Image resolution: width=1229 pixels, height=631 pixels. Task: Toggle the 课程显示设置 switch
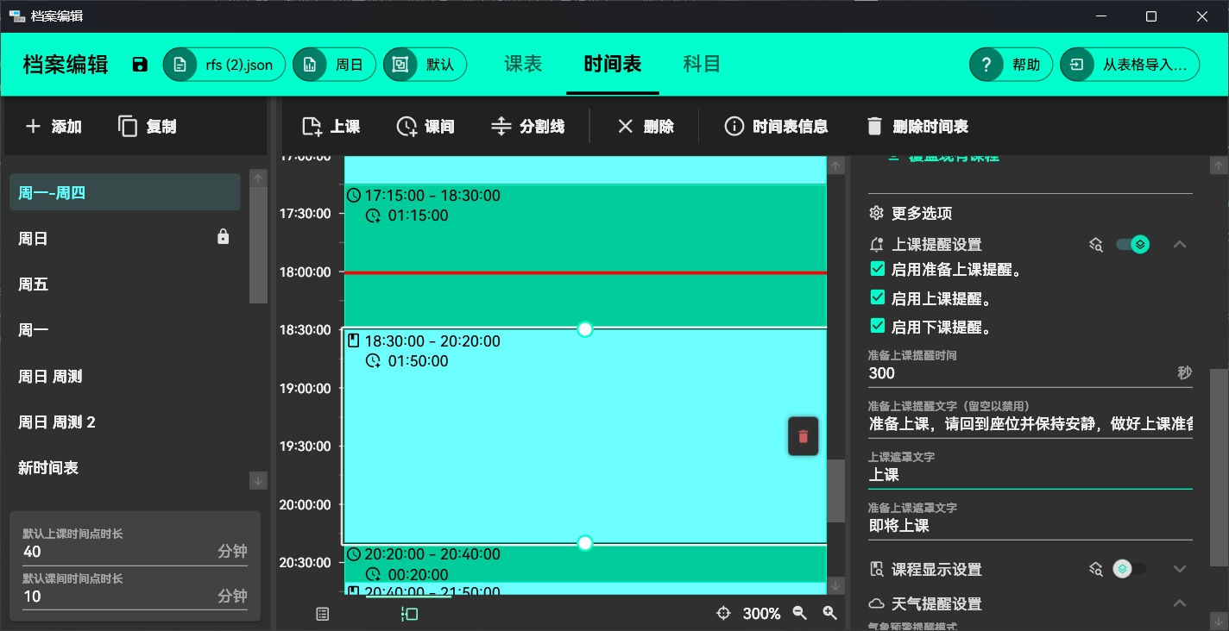click(x=1130, y=569)
